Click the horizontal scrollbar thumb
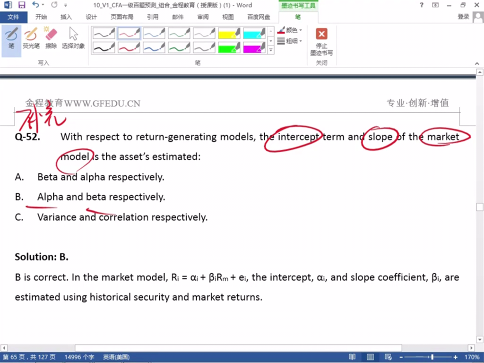 [238, 348]
